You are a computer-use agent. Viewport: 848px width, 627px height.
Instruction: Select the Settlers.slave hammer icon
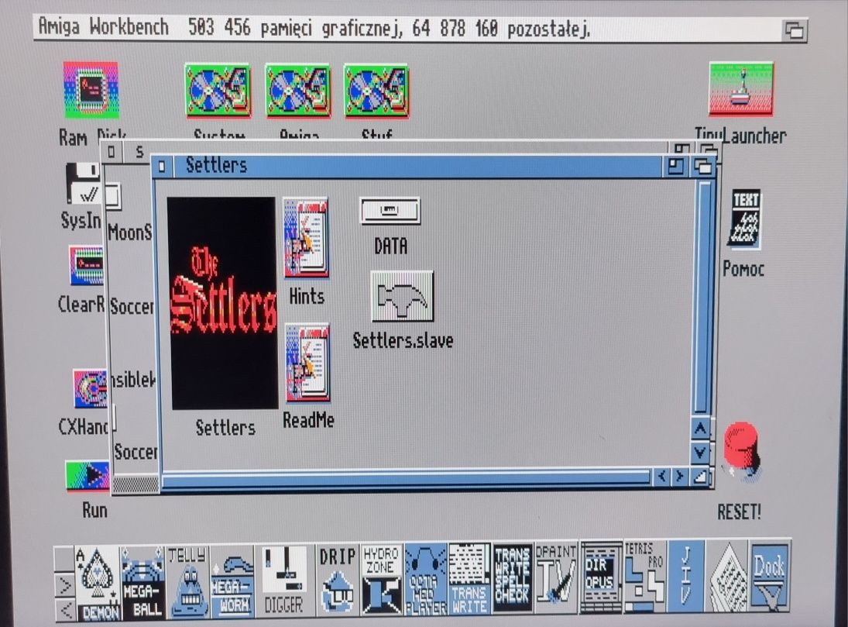(403, 296)
